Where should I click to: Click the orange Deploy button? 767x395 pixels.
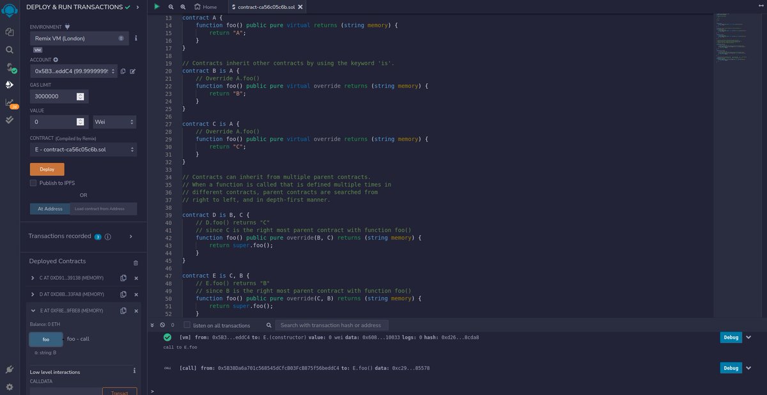[x=47, y=169]
